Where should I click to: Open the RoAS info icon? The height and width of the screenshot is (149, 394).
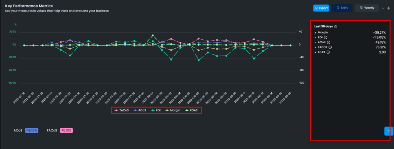(x=328, y=52)
